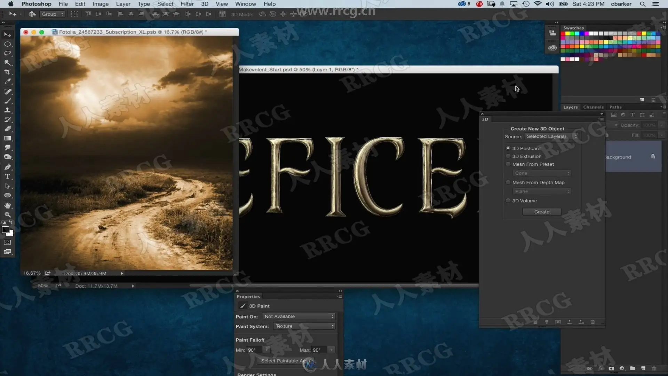This screenshot has height=376, width=668.
Task: Select the Eraser tool
Action: pos(7,129)
